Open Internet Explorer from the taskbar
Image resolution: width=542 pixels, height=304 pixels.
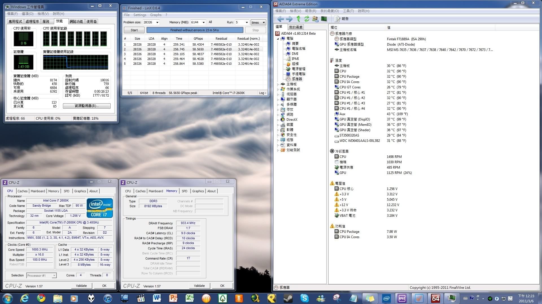coord(25,298)
